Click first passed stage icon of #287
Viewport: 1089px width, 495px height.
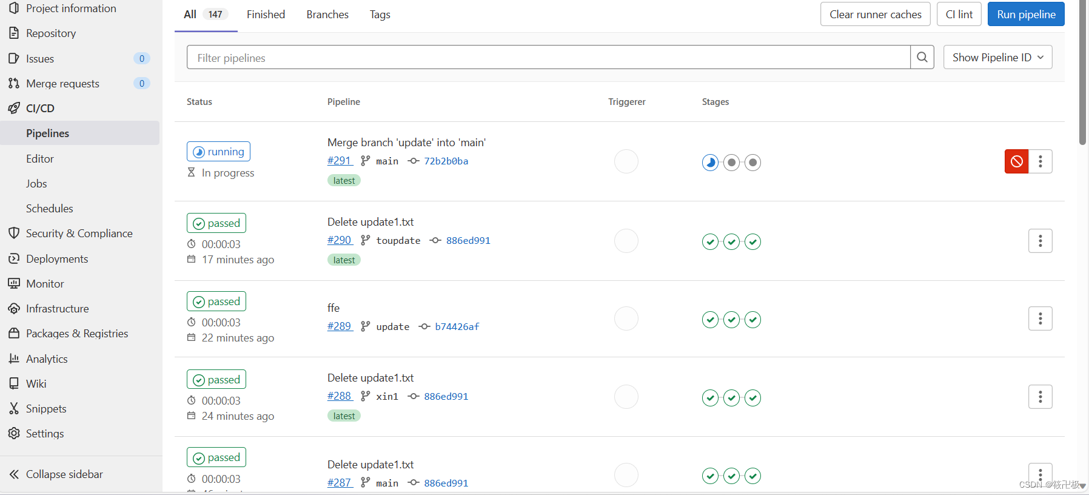tap(710, 476)
